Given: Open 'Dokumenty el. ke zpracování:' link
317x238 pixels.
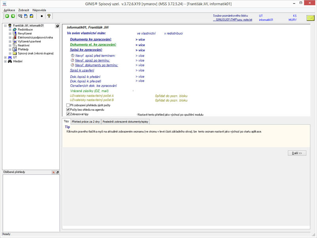Looking at the screenshot, I should 93,45.
